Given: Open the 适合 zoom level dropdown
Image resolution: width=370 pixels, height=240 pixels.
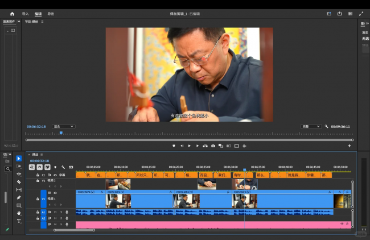Looking at the screenshot, I should tap(64, 126).
